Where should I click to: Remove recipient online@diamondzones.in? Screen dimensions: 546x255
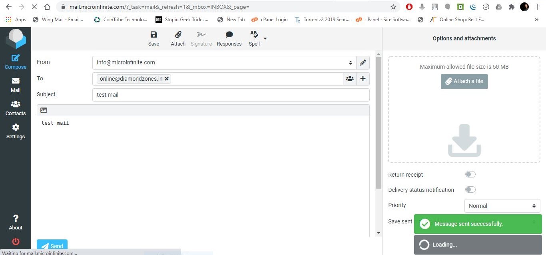(167, 79)
